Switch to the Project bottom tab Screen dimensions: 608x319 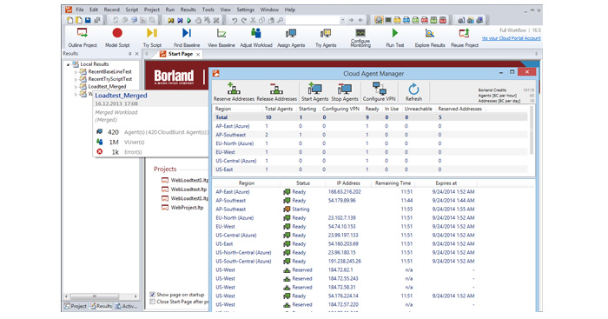point(76,306)
